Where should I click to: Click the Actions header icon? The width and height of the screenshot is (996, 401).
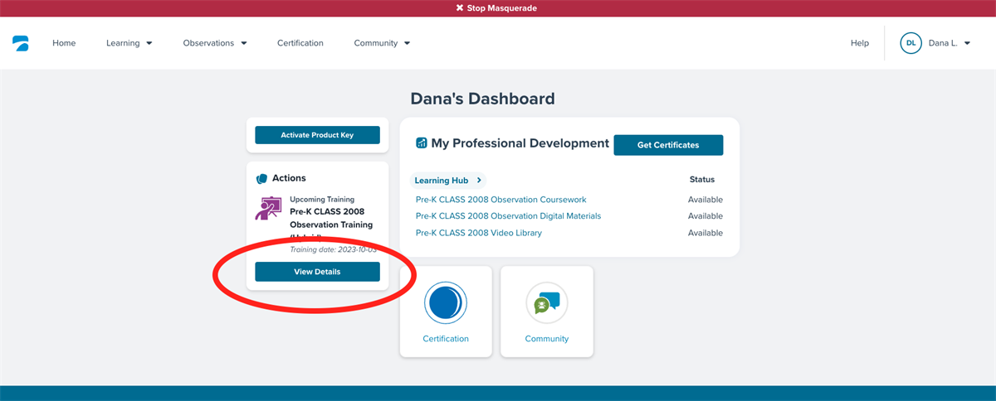pos(261,178)
